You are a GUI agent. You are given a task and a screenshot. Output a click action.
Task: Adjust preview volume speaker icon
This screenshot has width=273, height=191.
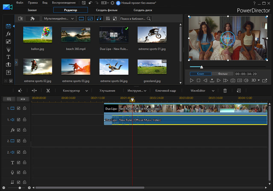pyautogui.click(x=246, y=81)
